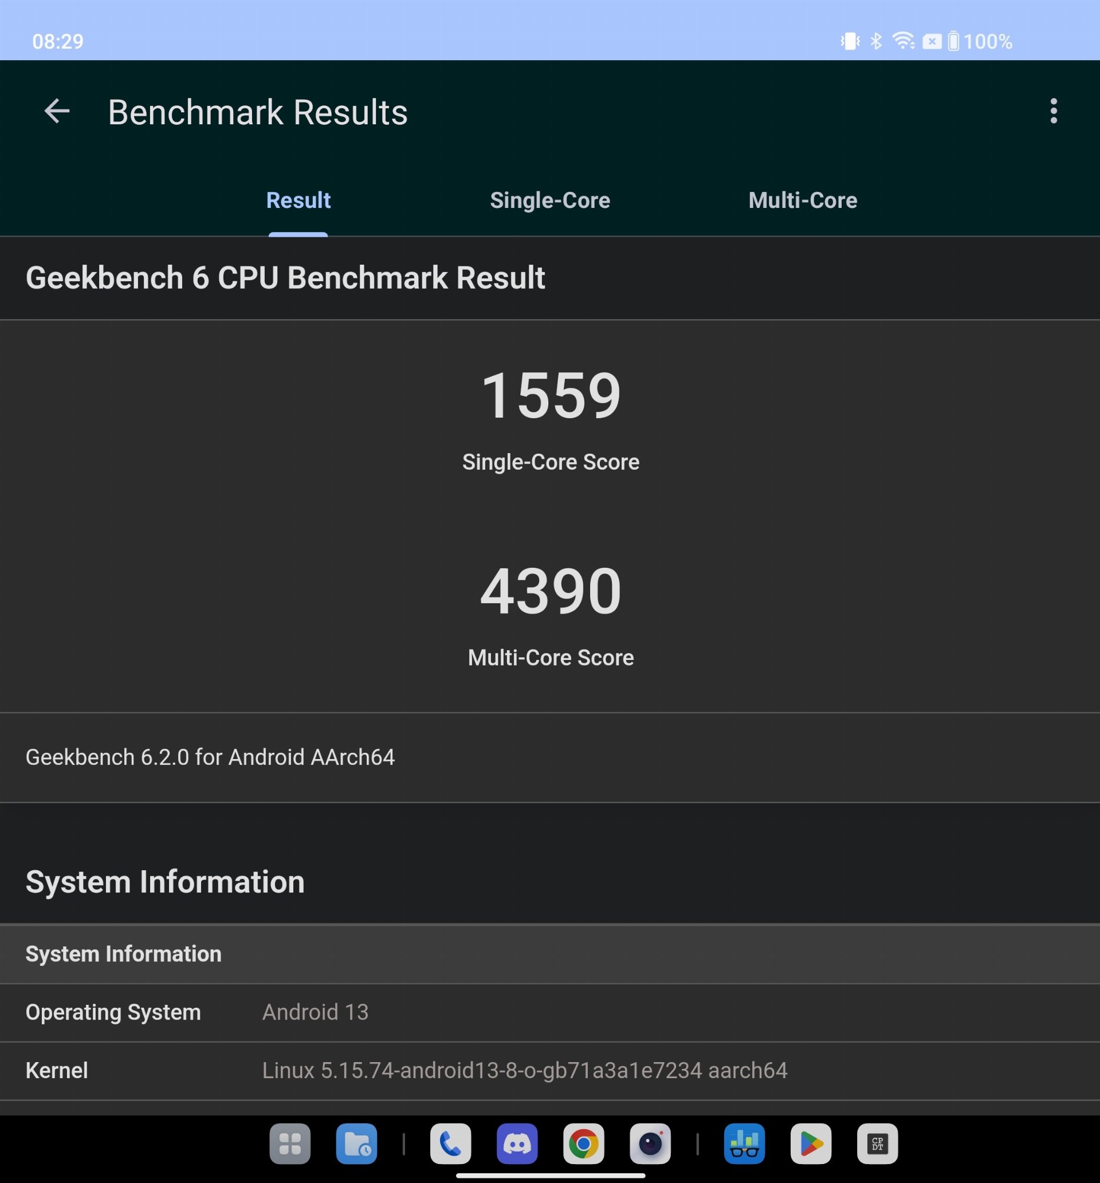Image resolution: width=1100 pixels, height=1183 pixels.
Task: Tap Geekbench 6 CPU Benchmark Result heading
Action: (285, 278)
